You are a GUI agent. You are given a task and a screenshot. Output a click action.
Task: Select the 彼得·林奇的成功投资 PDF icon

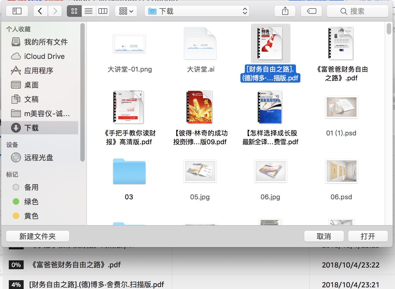click(200, 107)
